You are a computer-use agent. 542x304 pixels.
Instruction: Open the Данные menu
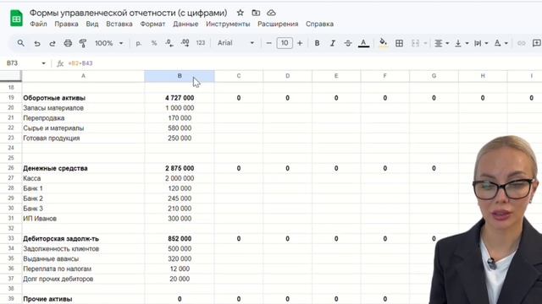pos(185,24)
